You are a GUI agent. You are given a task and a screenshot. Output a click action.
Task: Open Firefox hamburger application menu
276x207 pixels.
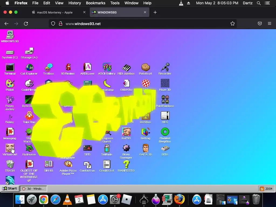(x=270, y=23)
